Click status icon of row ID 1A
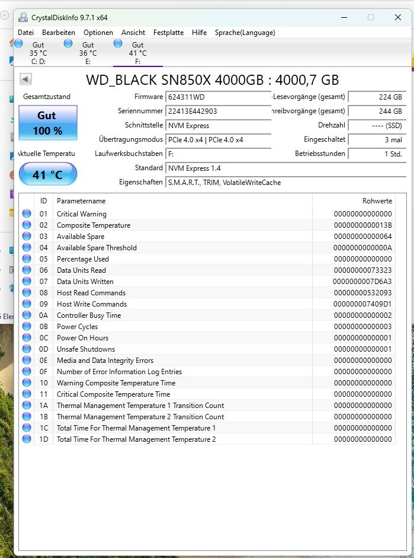 27,405
